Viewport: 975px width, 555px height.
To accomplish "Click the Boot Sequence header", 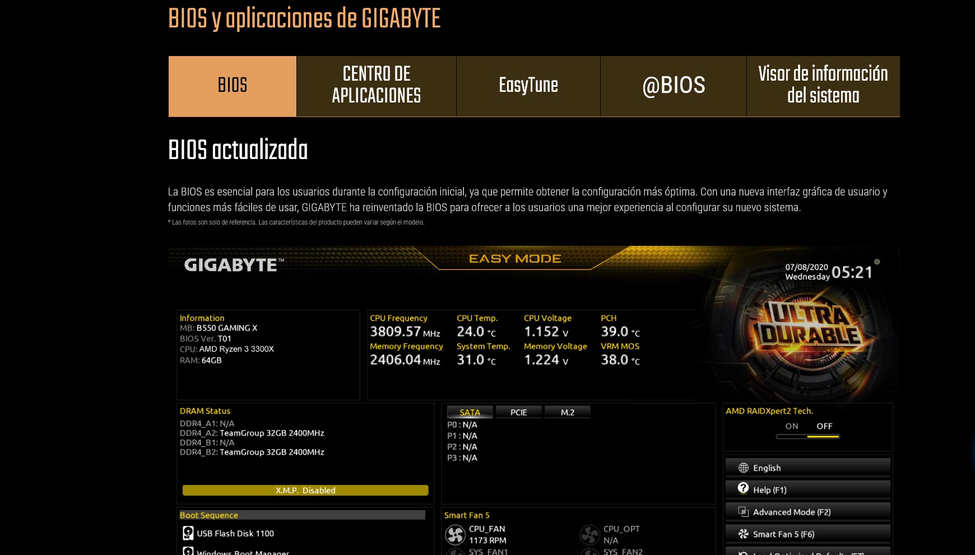I will [303, 515].
